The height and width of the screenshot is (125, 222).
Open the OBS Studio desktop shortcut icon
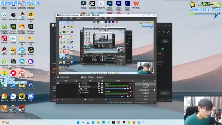(13, 16)
